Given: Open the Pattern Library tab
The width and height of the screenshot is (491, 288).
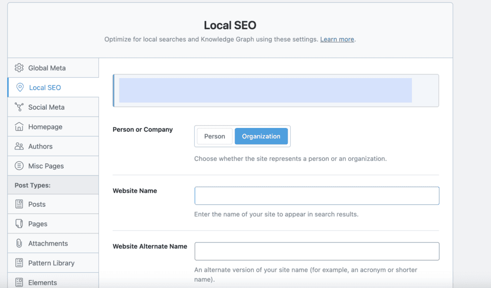Looking at the screenshot, I should (53, 263).
